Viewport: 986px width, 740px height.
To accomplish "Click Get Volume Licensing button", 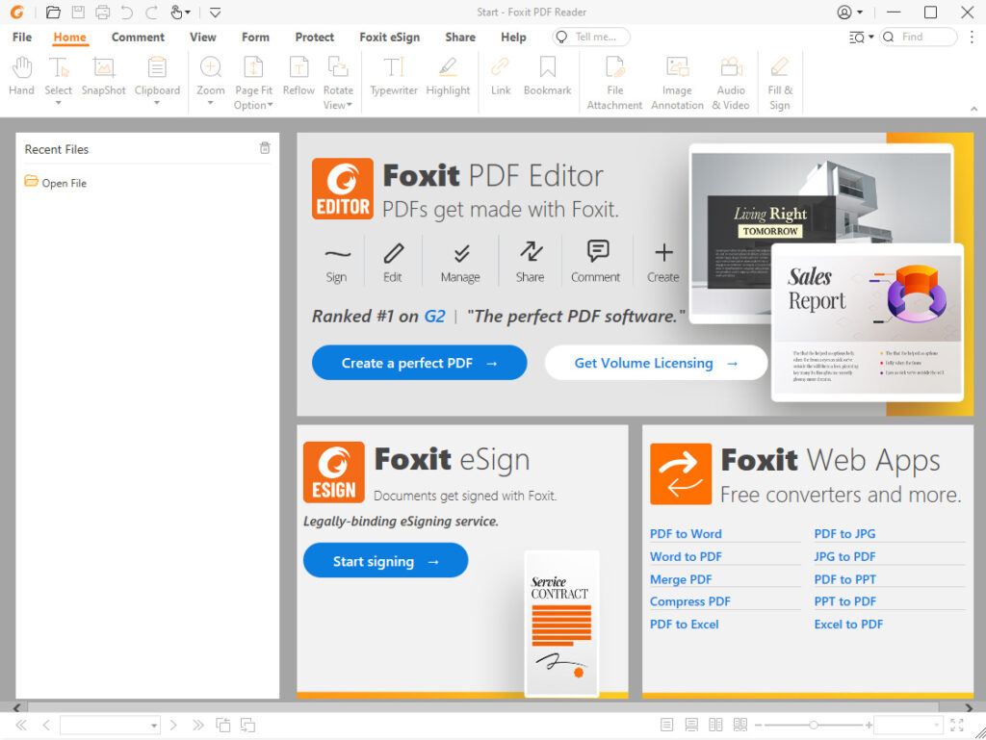I will click(x=656, y=363).
